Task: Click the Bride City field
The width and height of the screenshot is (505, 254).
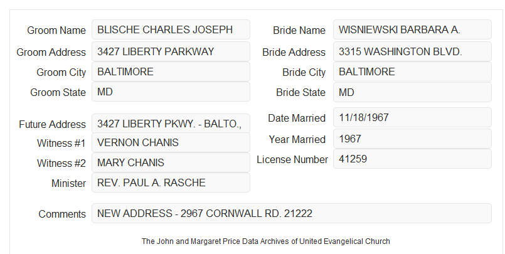Action: coord(412,71)
